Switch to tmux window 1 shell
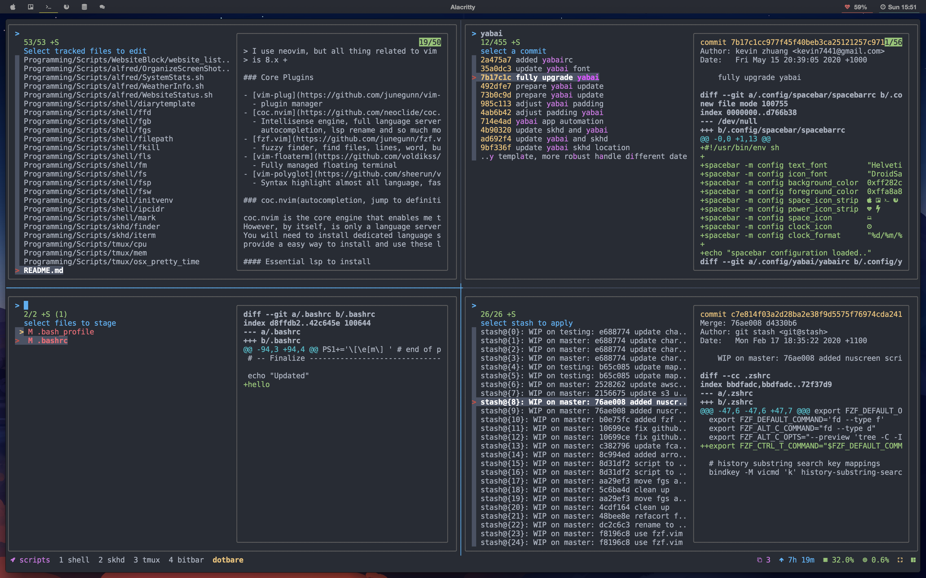The height and width of the screenshot is (578, 926). coord(74,560)
